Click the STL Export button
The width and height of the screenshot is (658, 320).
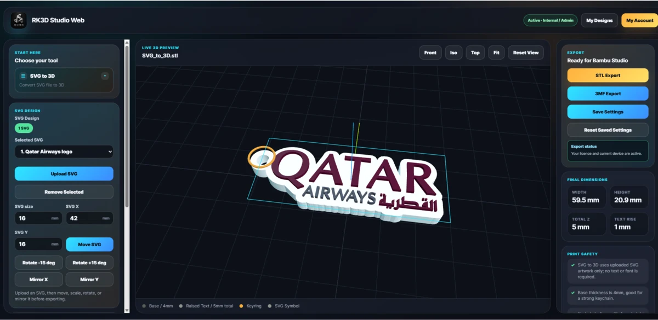(x=608, y=75)
